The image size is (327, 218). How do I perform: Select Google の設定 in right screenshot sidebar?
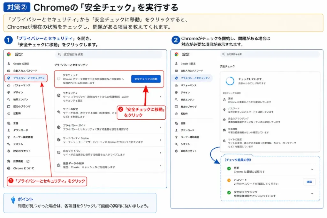click(188, 64)
